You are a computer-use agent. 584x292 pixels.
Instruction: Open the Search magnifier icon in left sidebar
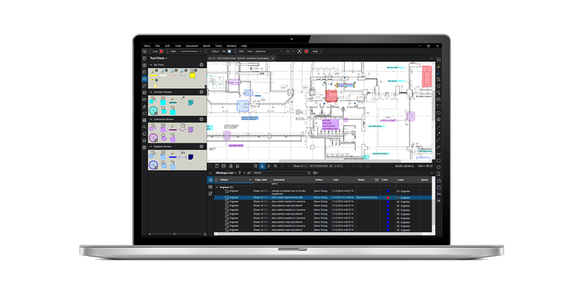tap(144, 127)
